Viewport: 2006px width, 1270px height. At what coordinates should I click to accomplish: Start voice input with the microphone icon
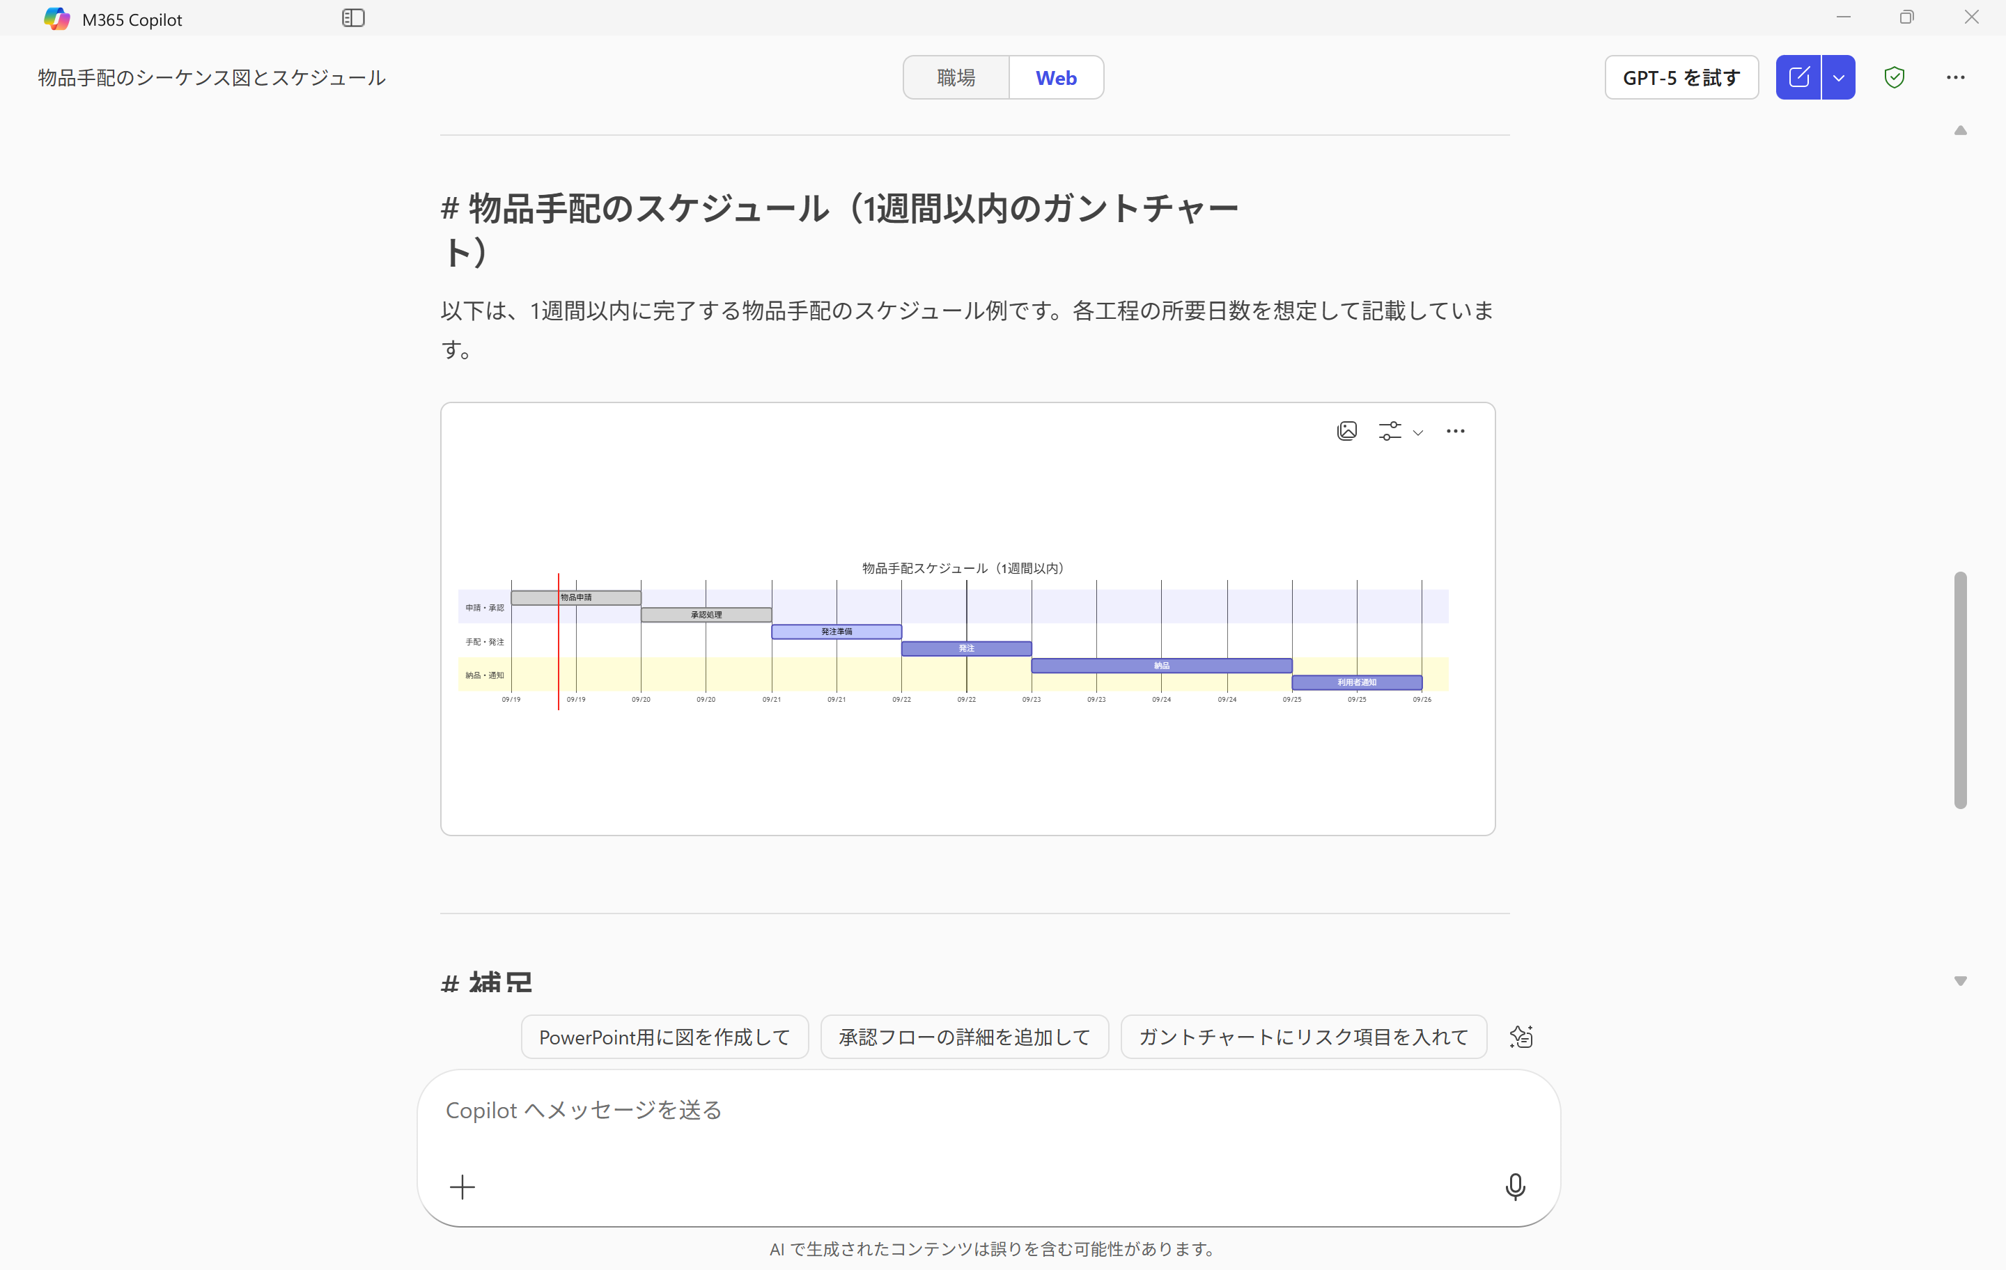pos(1516,1186)
